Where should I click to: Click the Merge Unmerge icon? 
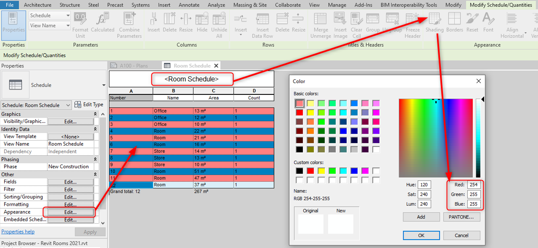321,19
